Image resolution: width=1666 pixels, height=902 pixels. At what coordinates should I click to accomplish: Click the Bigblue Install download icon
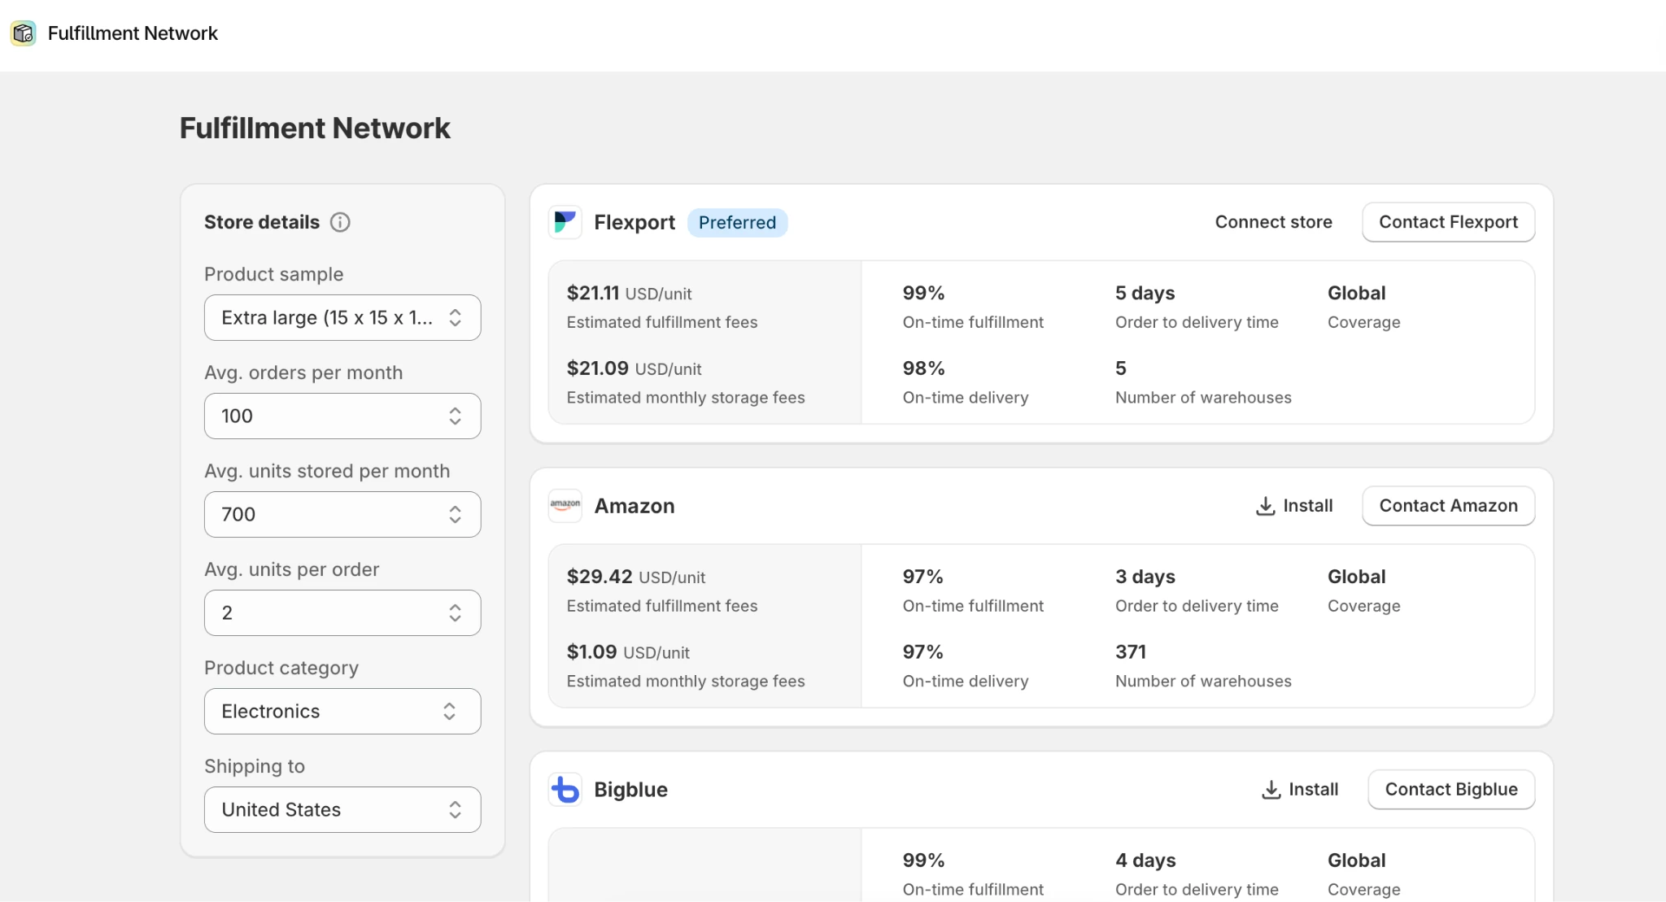tap(1271, 789)
